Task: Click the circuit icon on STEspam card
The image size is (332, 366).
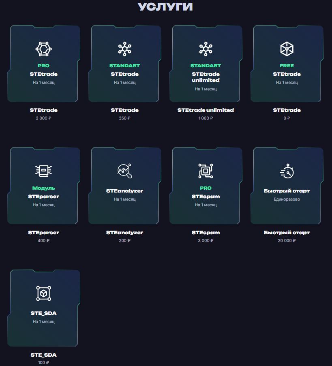Action: pyautogui.click(x=206, y=171)
